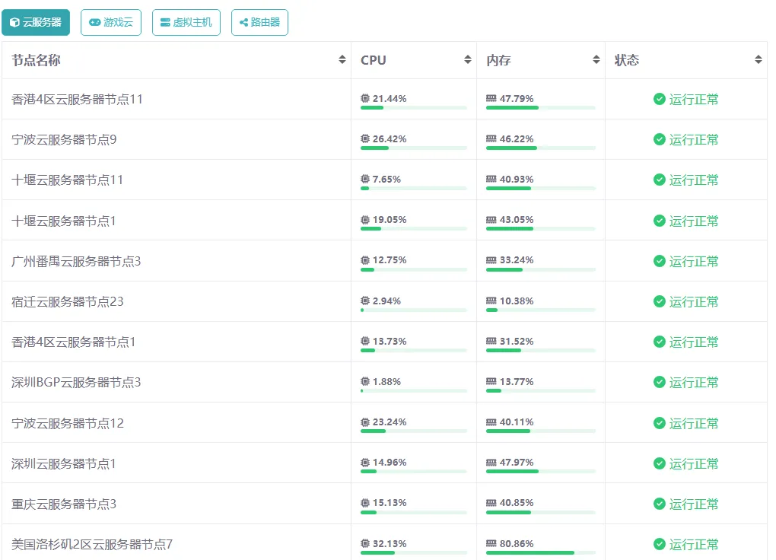Click green check icon in 深圳BGP云服务器节点3 row

pos(660,382)
